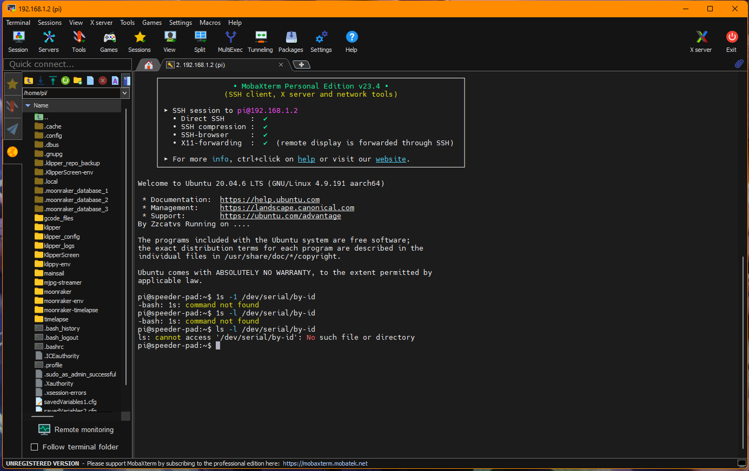Image resolution: width=749 pixels, height=471 pixels.
Task: Open a new tab with plus button
Action: click(302, 65)
